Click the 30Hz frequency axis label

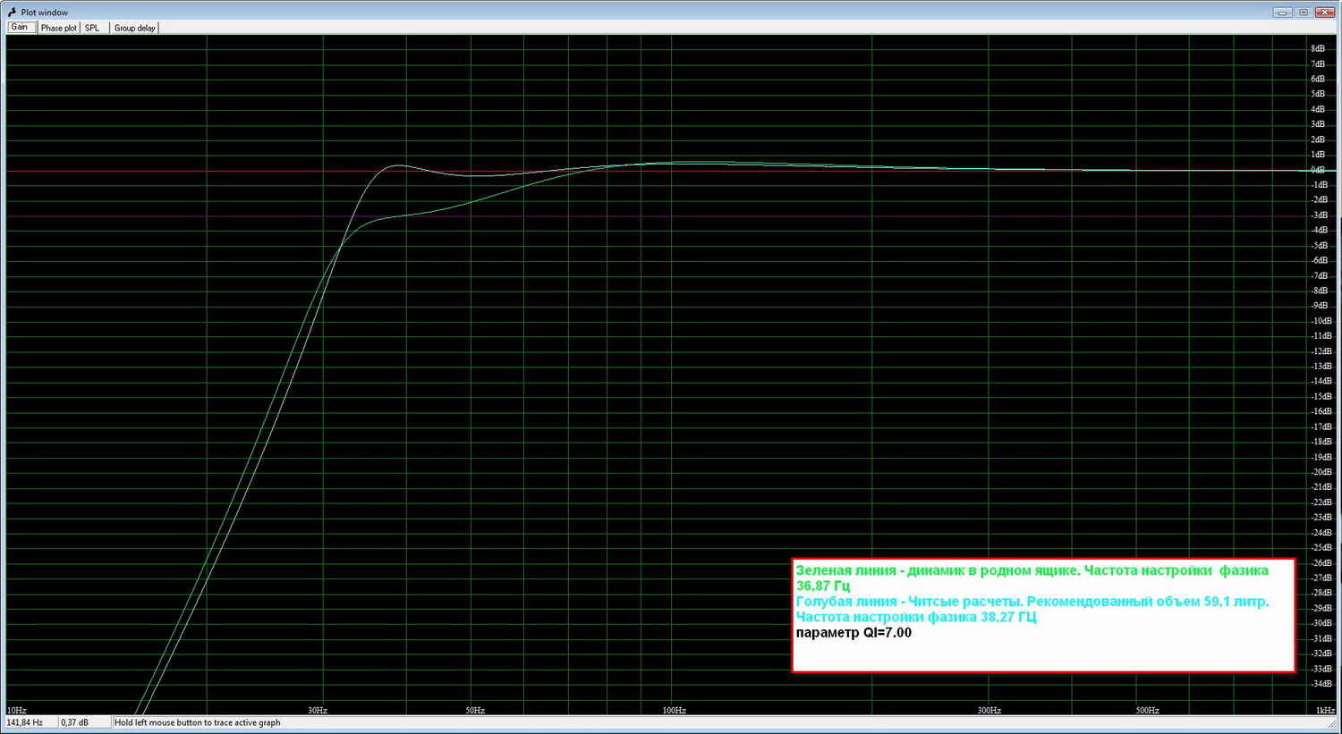tap(318, 710)
